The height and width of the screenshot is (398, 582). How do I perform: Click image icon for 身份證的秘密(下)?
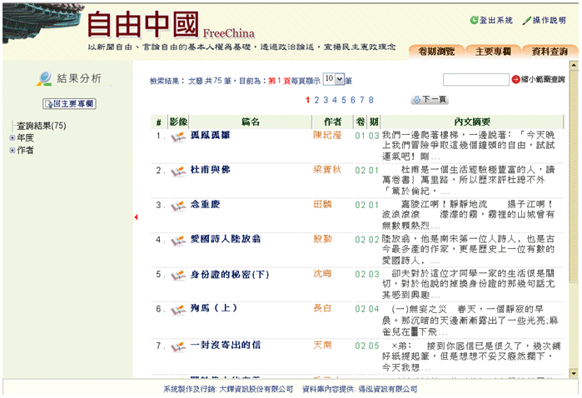pyautogui.click(x=177, y=275)
